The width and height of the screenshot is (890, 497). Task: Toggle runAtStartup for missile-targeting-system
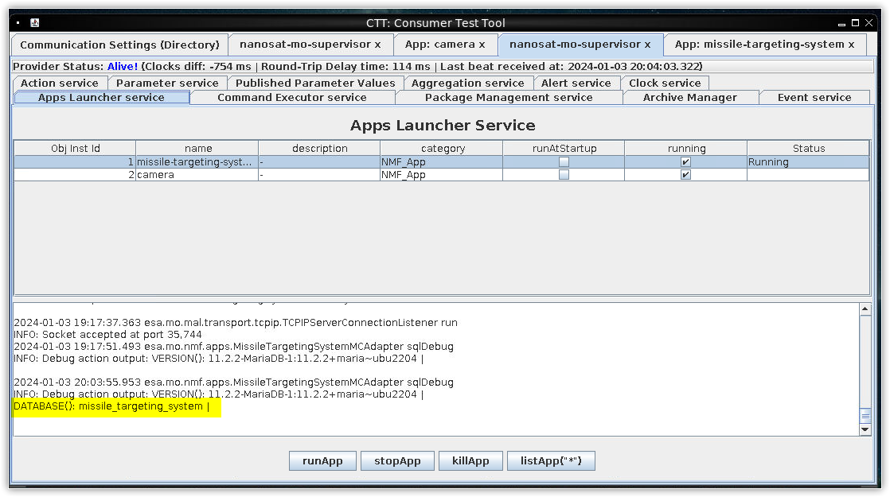564,162
